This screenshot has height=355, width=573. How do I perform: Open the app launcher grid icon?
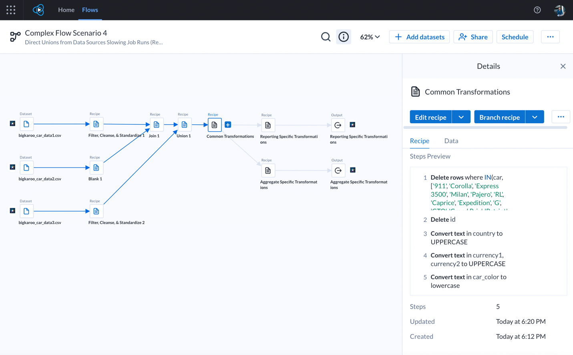point(11,10)
